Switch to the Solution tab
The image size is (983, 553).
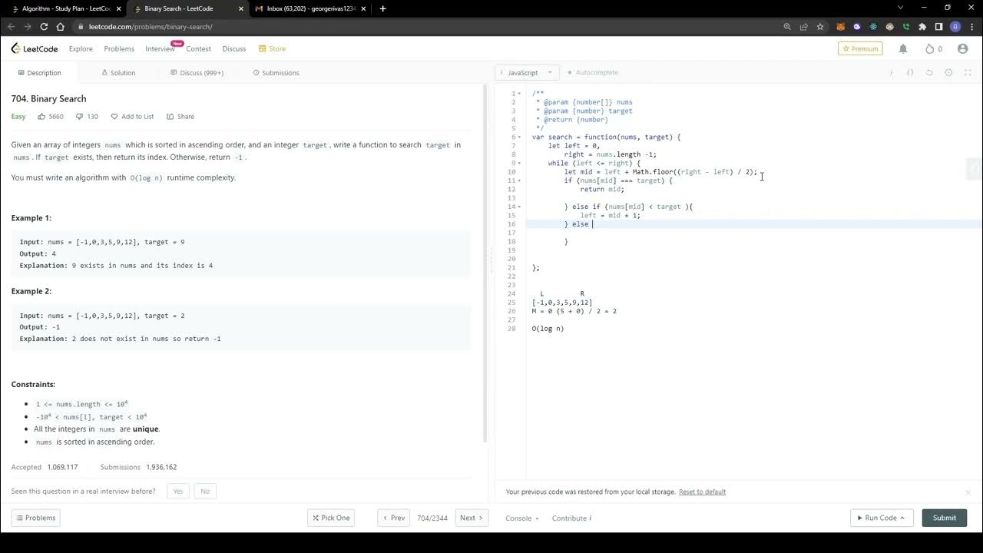(118, 73)
